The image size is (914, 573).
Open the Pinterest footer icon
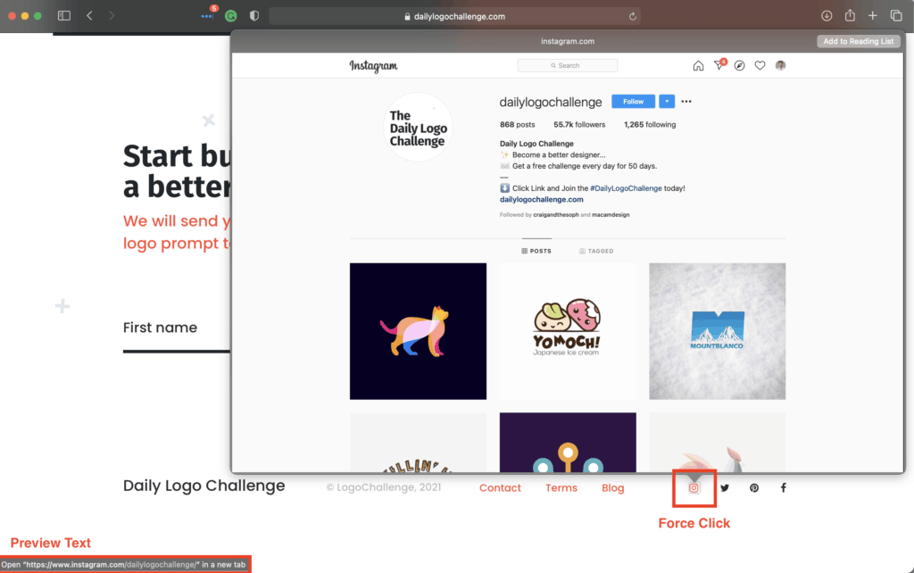tap(754, 488)
